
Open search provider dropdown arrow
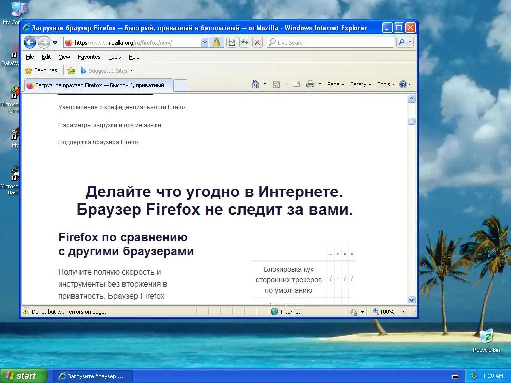(x=410, y=43)
